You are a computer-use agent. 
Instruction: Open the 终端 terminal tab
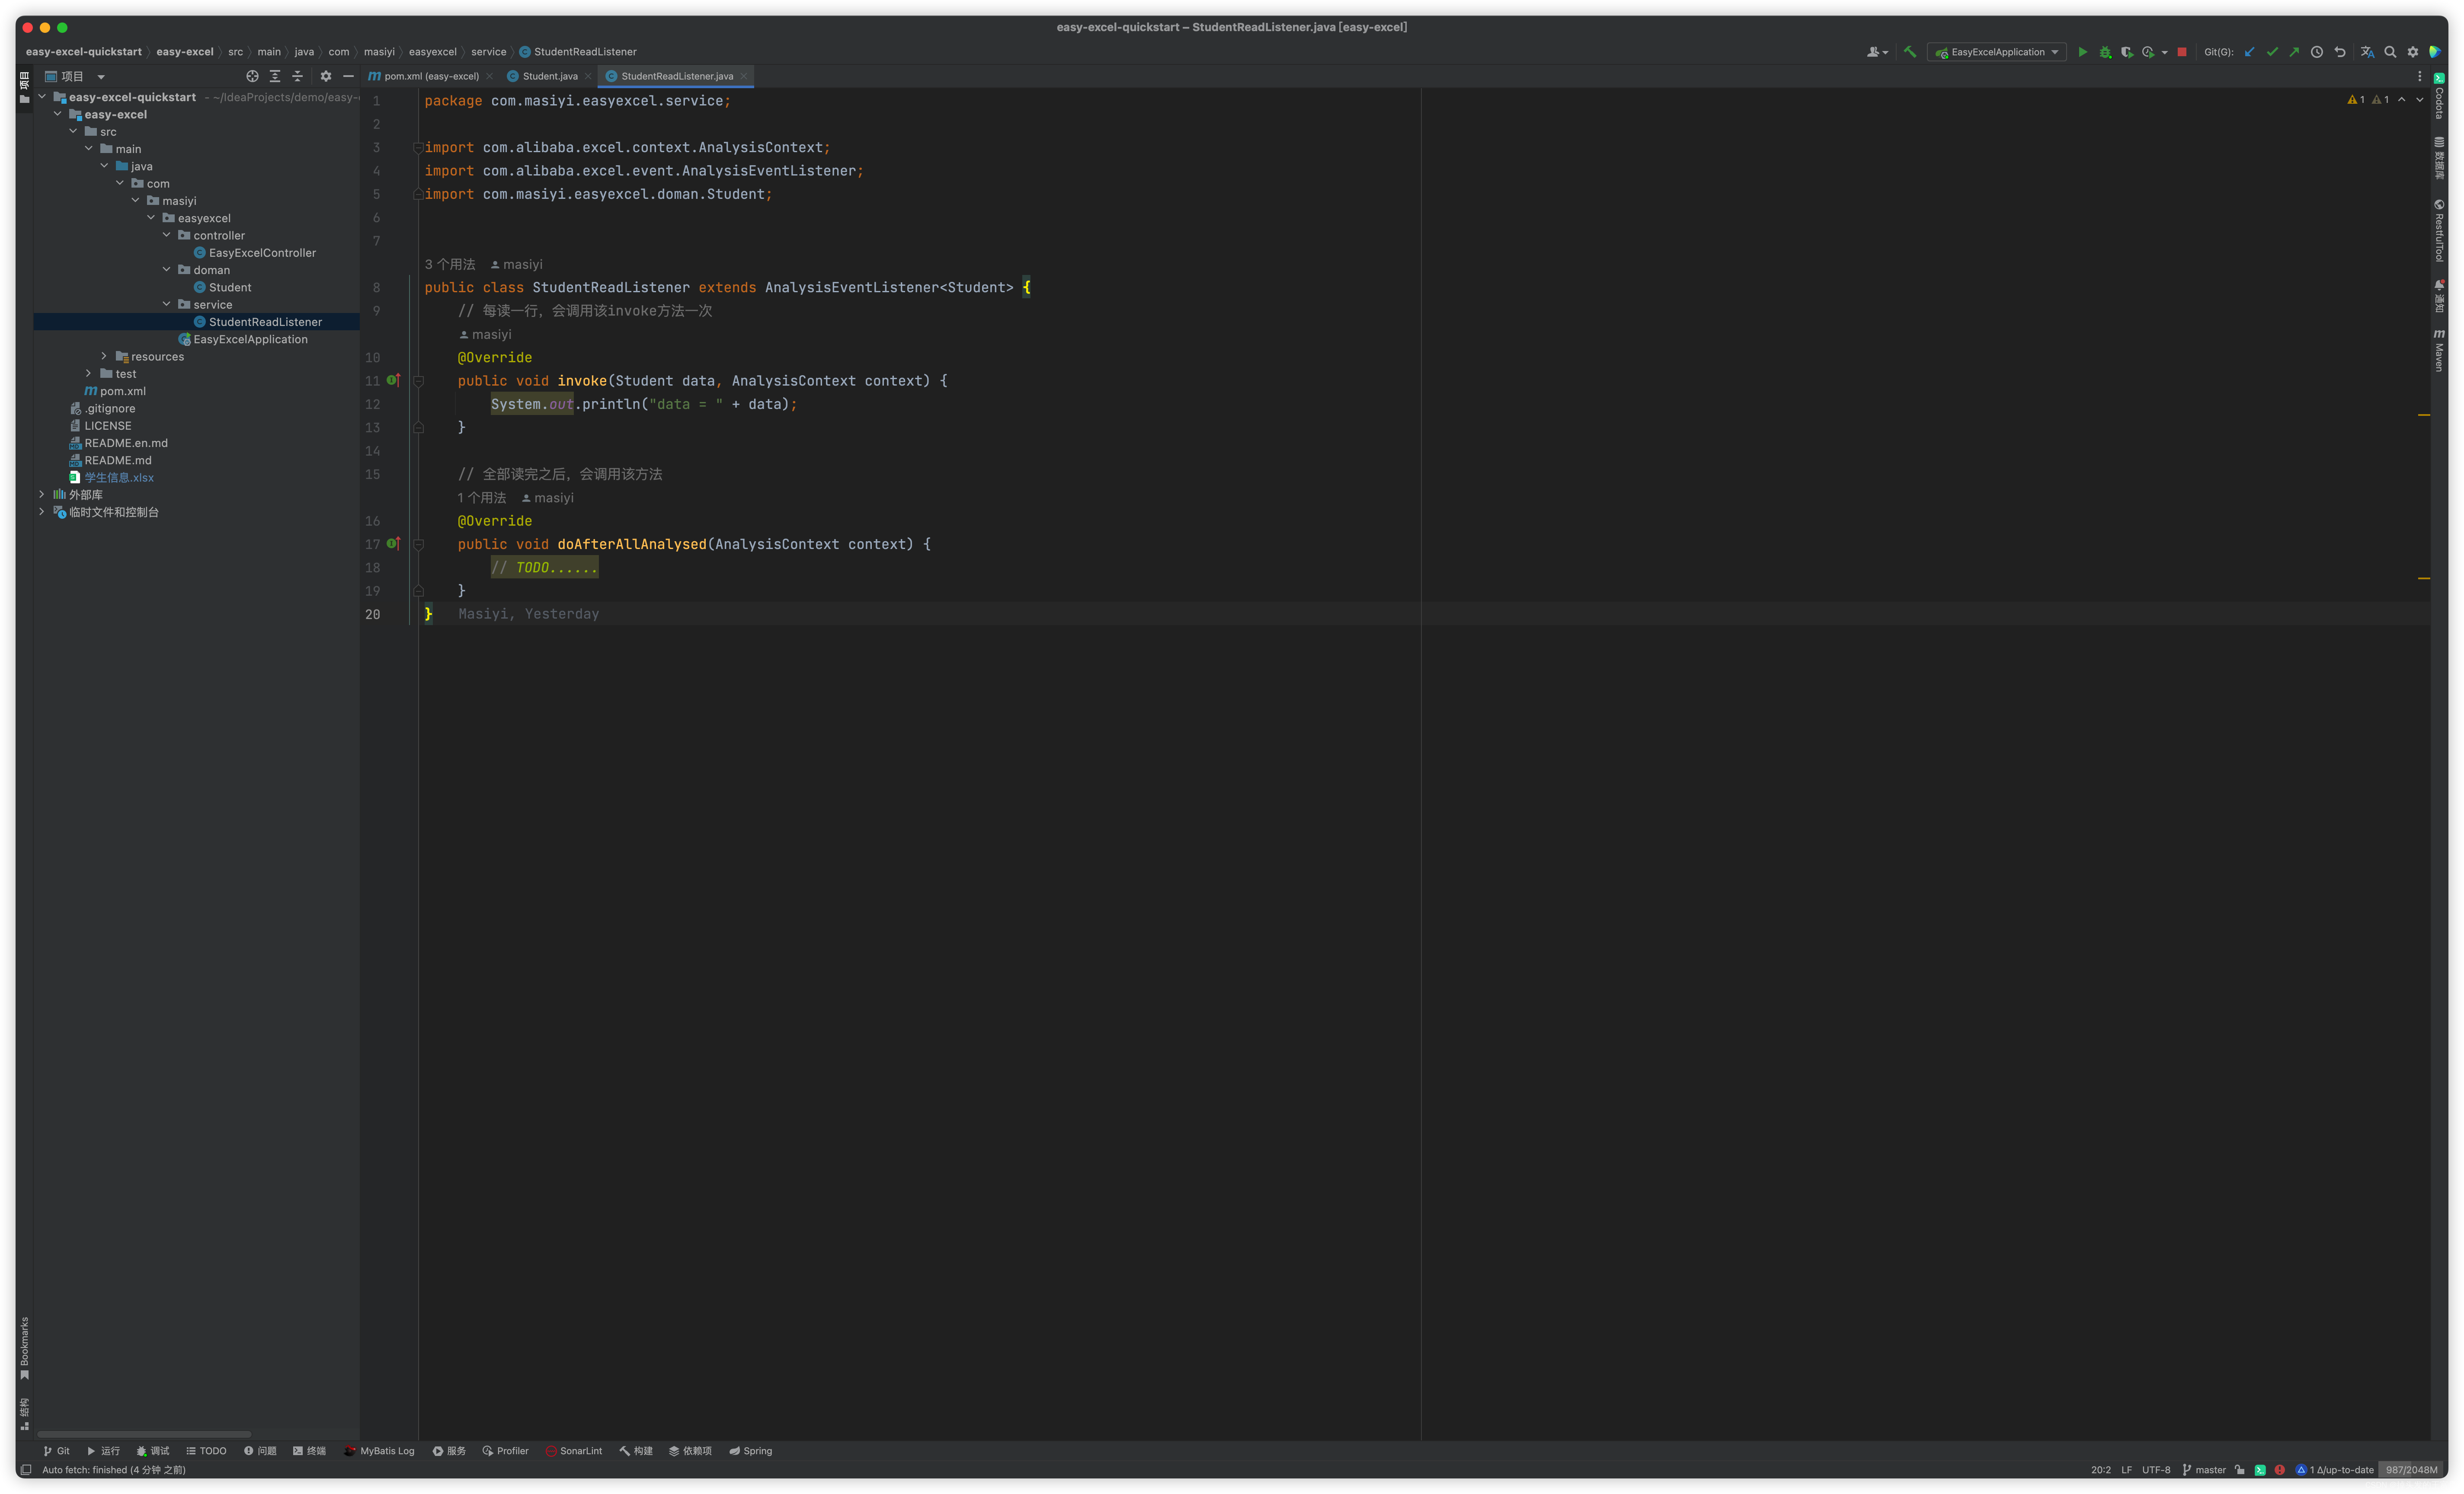tap(309, 1451)
